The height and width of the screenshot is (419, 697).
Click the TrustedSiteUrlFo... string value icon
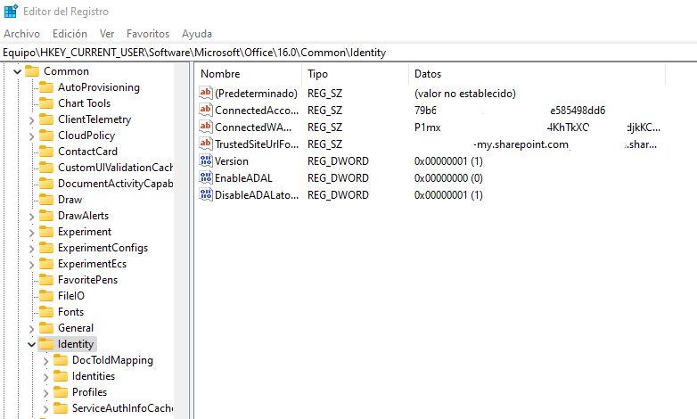pyautogui.click(x=205, y=144)
